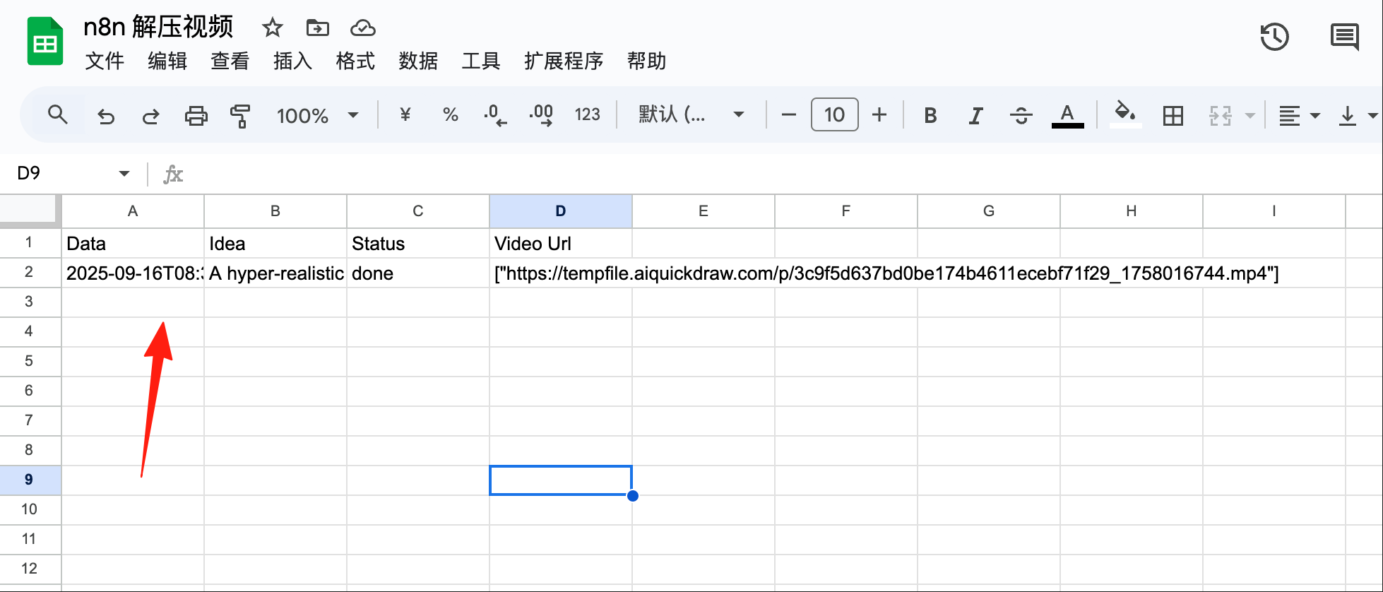
Task: Increase font size with plus button
Action: coord(879,114)
